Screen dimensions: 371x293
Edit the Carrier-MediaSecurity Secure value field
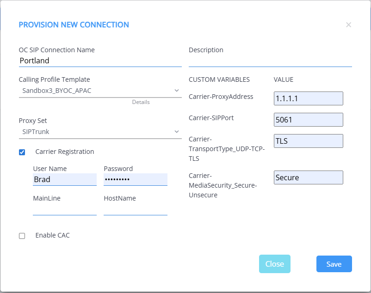point(308,177)
